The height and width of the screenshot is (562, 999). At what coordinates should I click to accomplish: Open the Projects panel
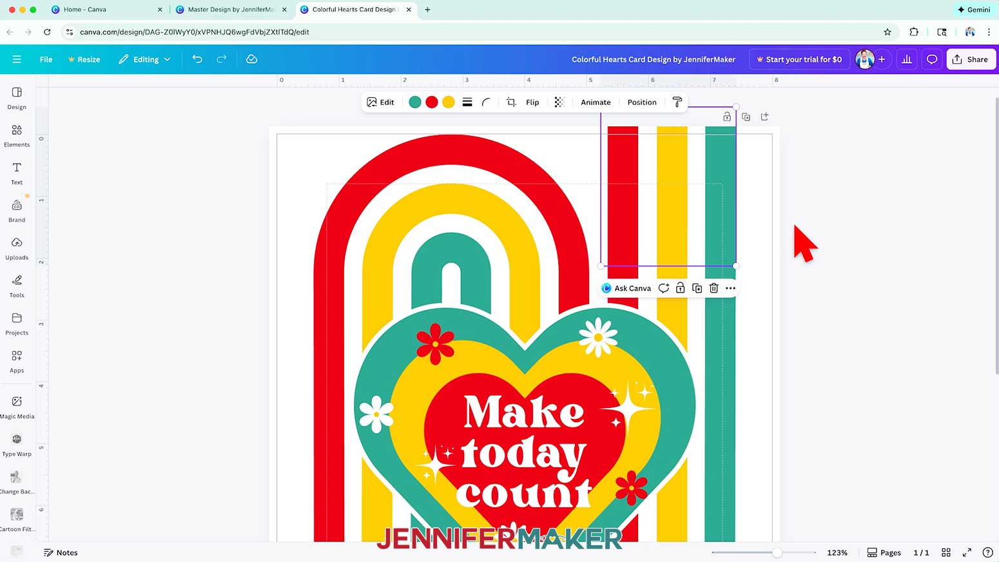tap(17, 324)
